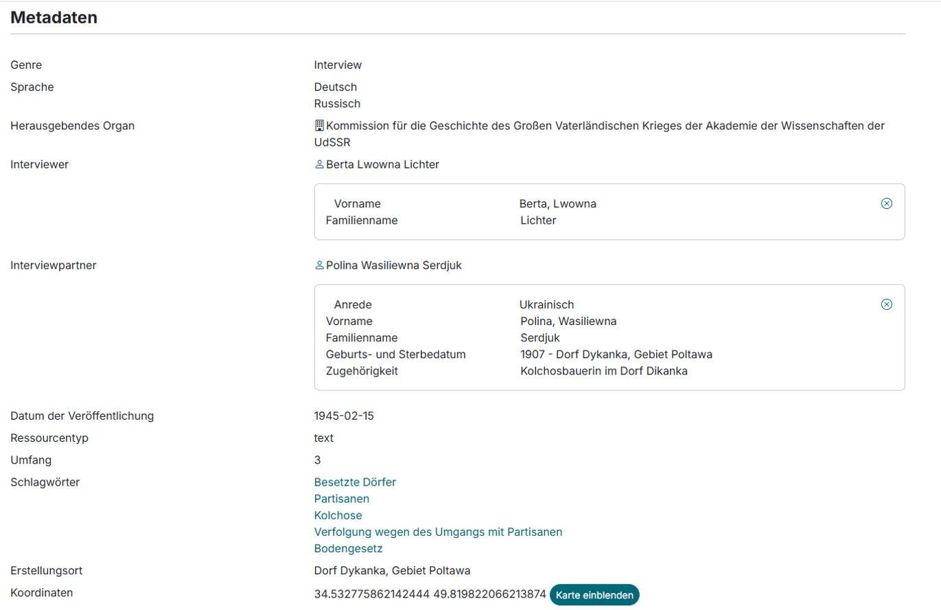Click the value 1907 - Dorf Dykanka, Gebiet Poltawa
Screen dimensions: 941x610
coord(616,354)
